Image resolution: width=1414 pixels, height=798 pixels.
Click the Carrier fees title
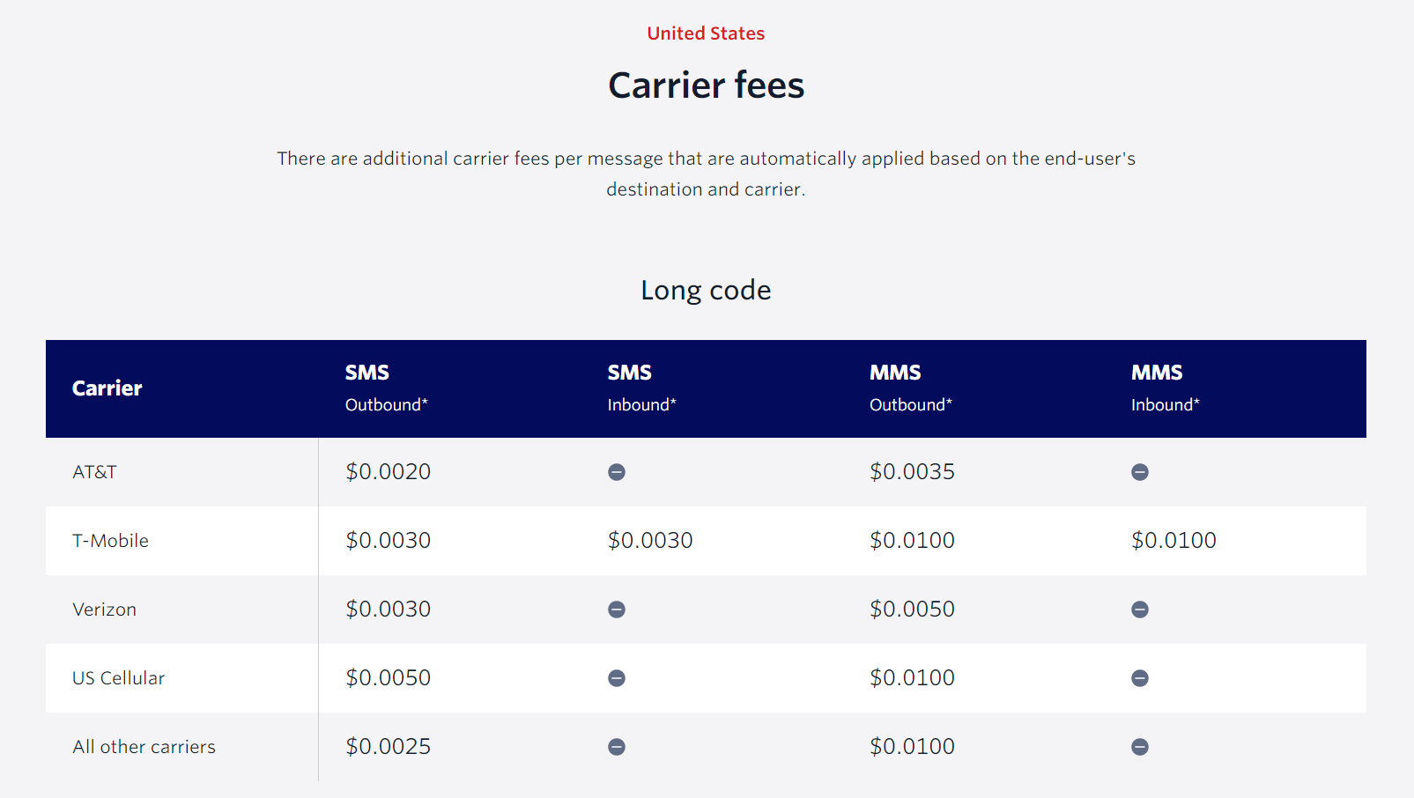706,85
